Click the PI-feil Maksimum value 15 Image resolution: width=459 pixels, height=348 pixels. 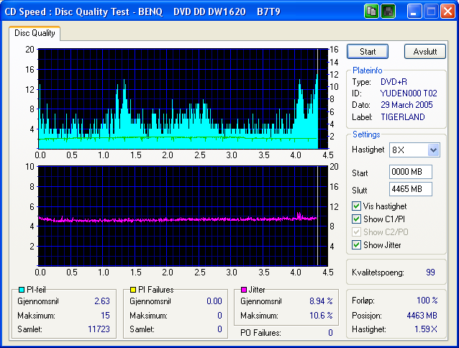[105, 315]
